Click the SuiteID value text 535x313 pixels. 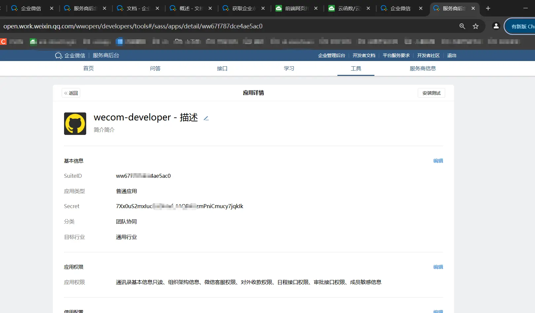[x=143, y=176]
